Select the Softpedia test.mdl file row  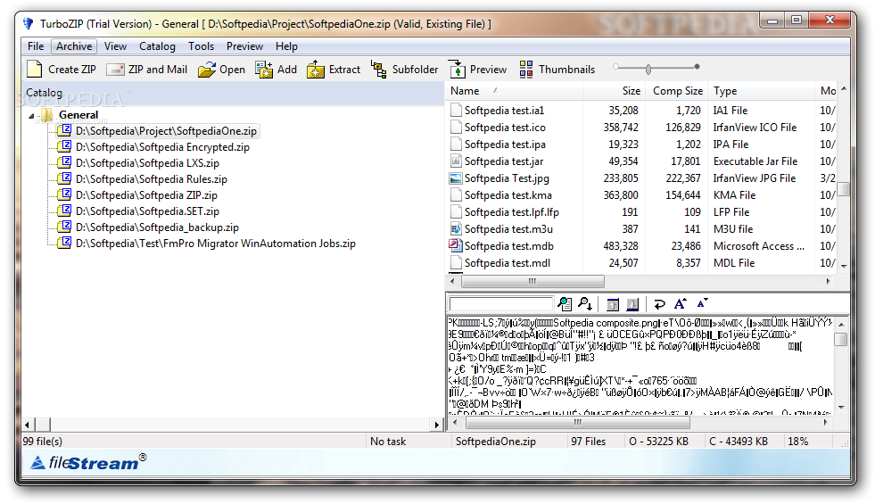[x=641, y=263]
